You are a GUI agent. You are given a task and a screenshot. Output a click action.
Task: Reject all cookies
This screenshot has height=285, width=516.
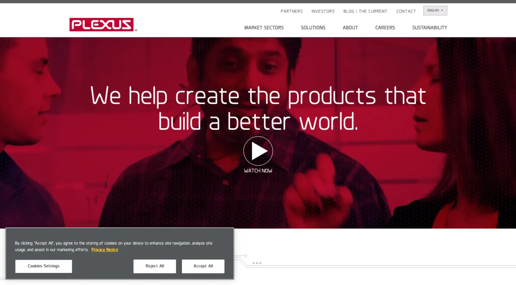pyautogui.click(x=155, y=266)
